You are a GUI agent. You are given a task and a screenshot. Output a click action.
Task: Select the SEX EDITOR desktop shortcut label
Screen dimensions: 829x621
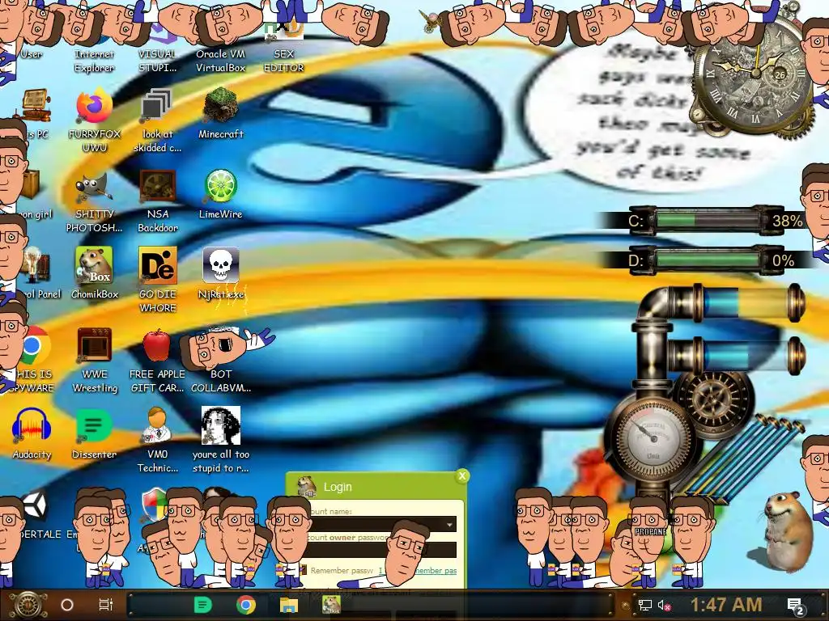283,61
